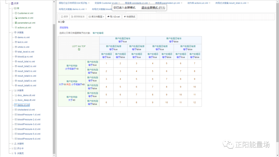Switch to the 变量库:Customer.vl.xml tab

(x=106, y=3)
